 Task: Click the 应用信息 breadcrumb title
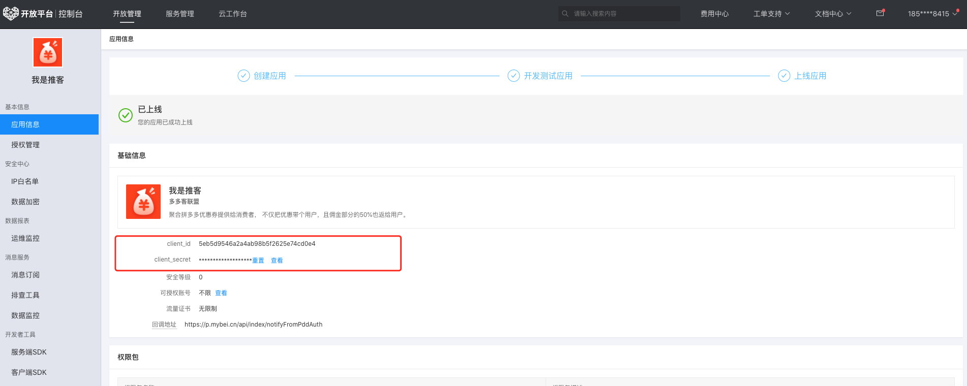[x=122, y=39]
